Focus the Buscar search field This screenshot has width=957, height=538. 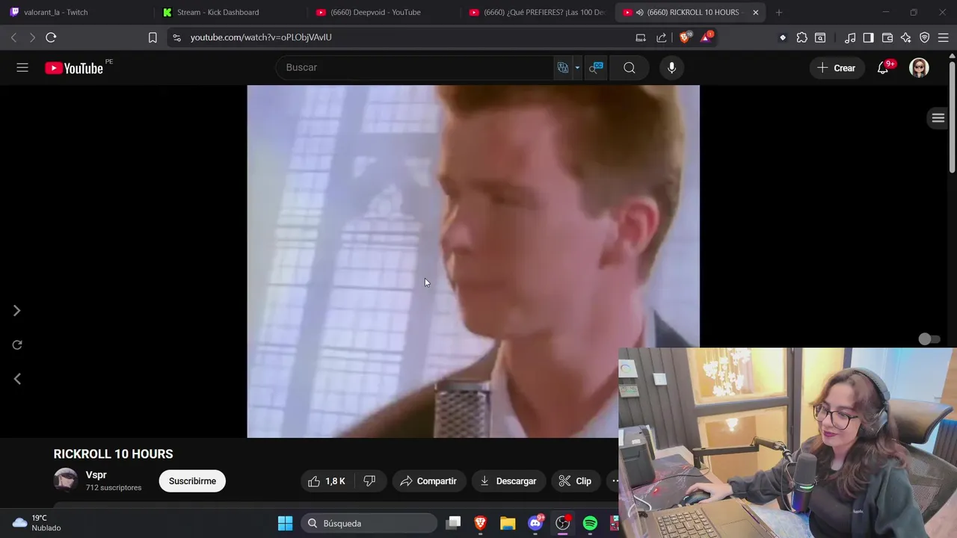[x=415, y=67]
